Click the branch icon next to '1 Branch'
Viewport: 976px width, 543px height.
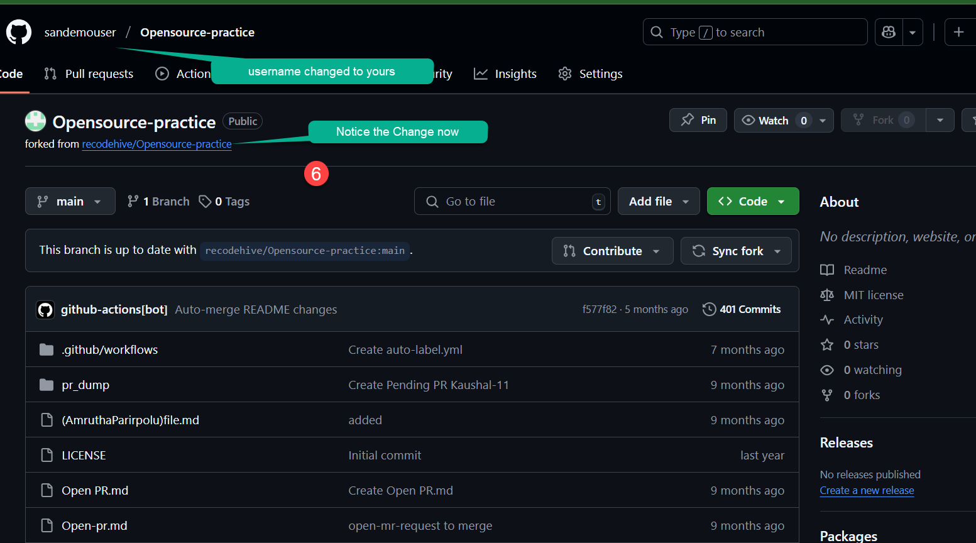(133, 201)
